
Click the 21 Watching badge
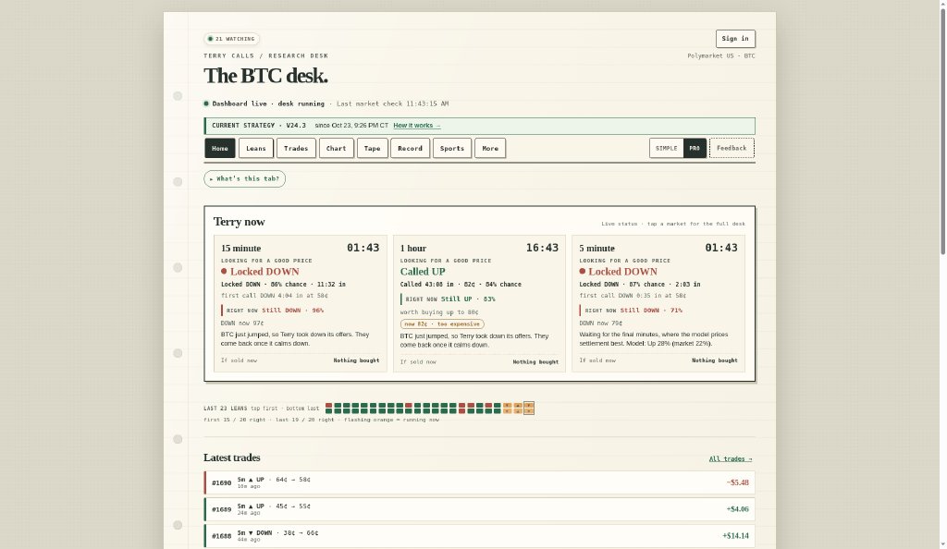tap(232, 39)
